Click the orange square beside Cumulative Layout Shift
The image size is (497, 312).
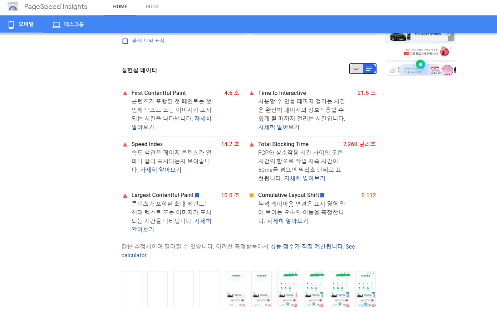pos(251,195)
